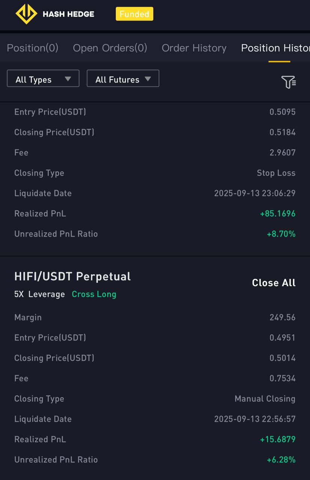View the Position History tab
This screenshot has height=480, width=310.
275,48
